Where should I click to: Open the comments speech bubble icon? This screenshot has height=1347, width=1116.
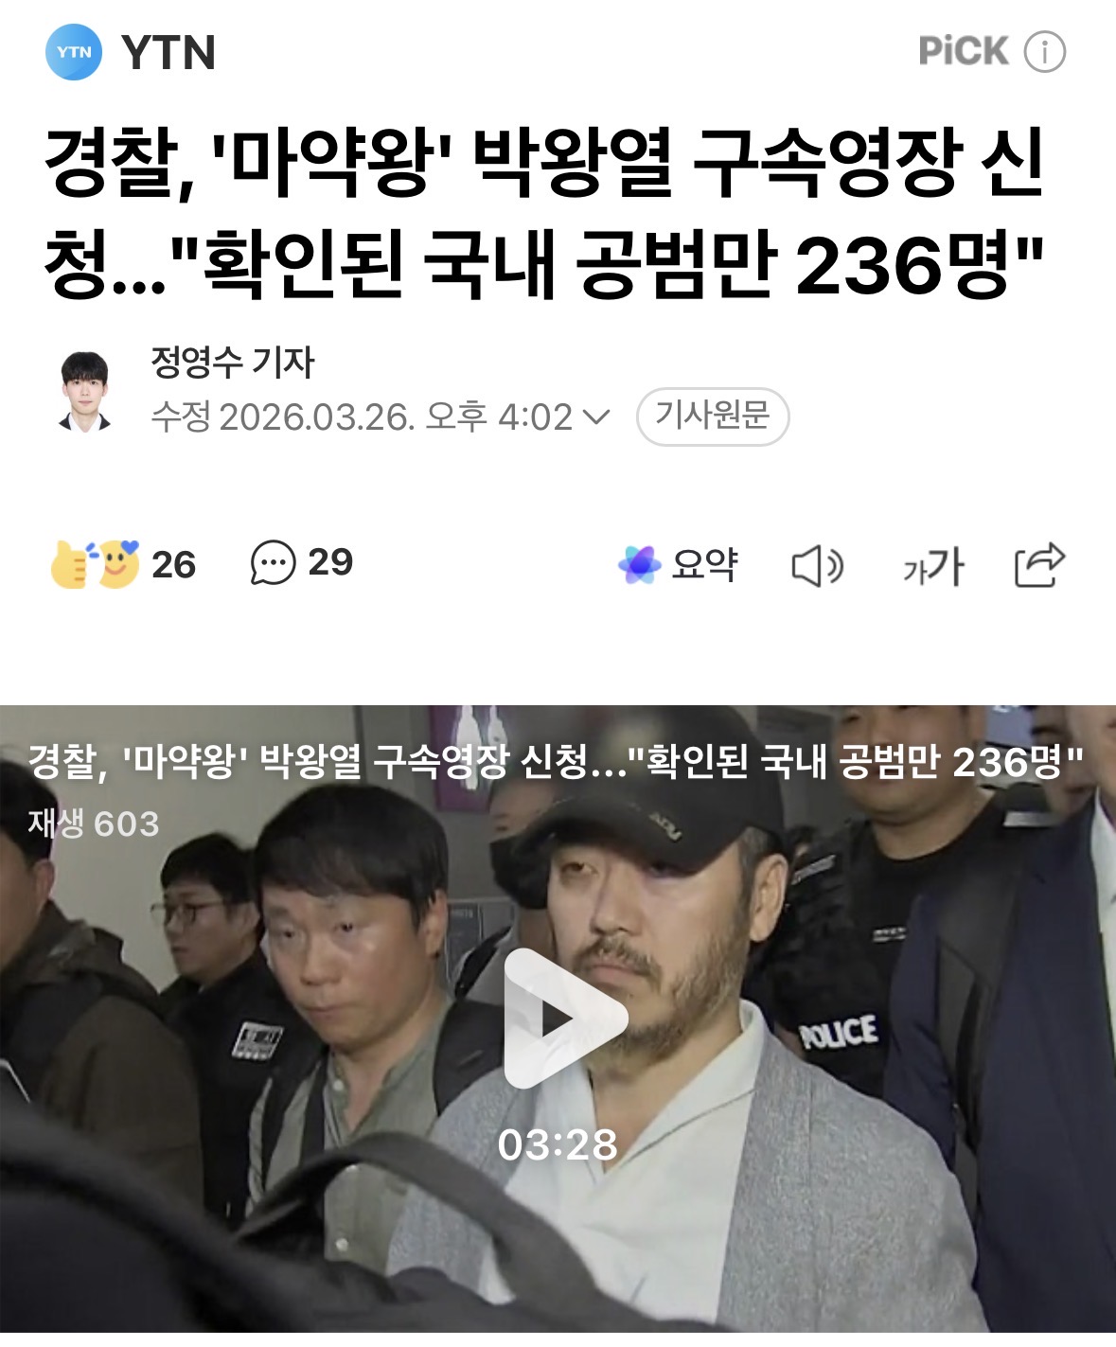[x=274, y=563]
